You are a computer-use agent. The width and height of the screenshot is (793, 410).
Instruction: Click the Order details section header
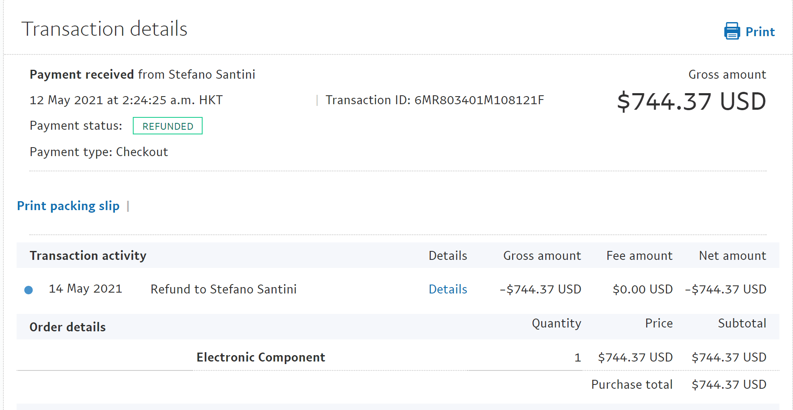67,327
